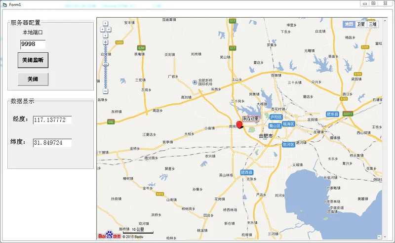Click the 包河区 district label
This screenshot has height=243, width=395.
click(x=288, y=144)
